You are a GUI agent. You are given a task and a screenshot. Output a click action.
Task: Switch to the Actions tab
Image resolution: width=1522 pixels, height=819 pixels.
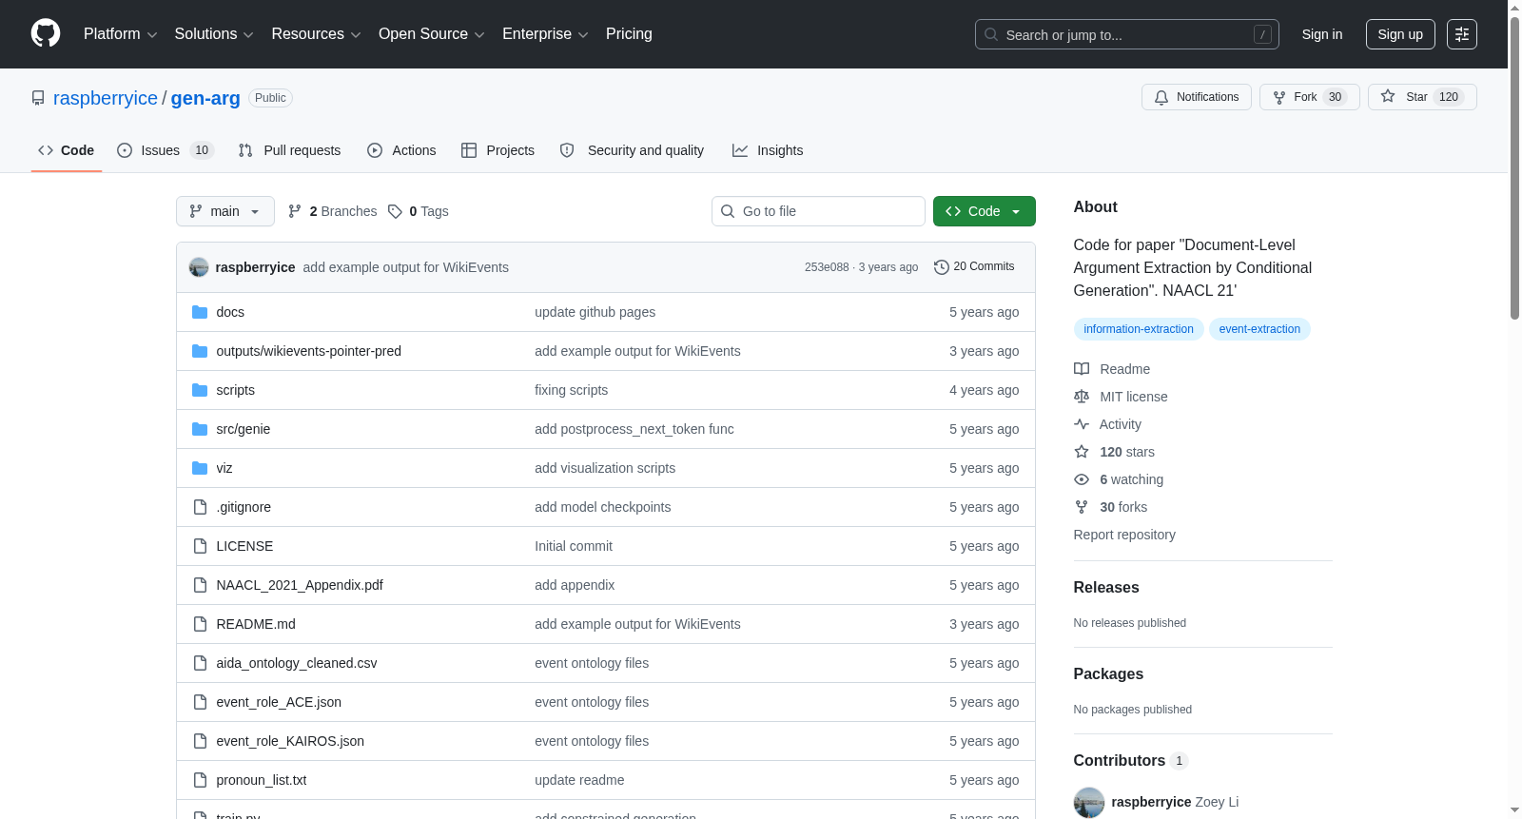coord(401,150)
